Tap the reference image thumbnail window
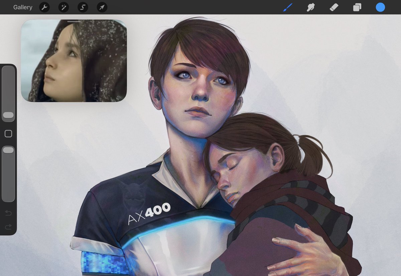 pyautogui.click(x=74, y=61)
